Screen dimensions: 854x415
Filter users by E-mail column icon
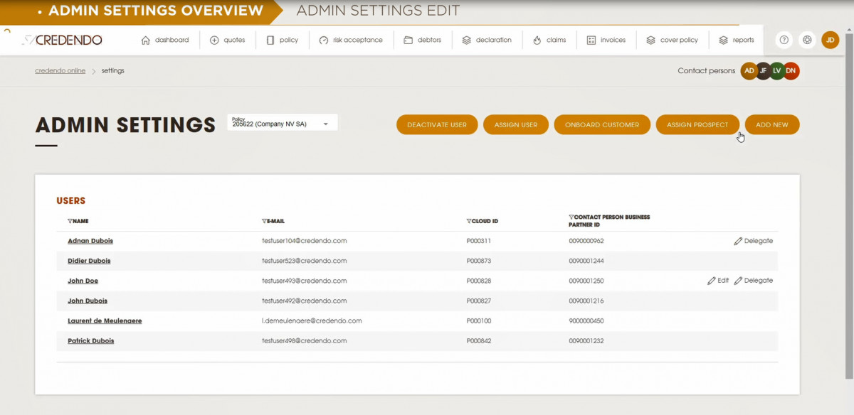[265, 221]
